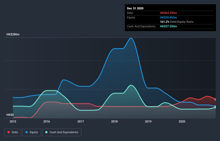Click the Dec 31 2020 tooltip date
This screenshot has height=141, width=220.
coord(135,8)
